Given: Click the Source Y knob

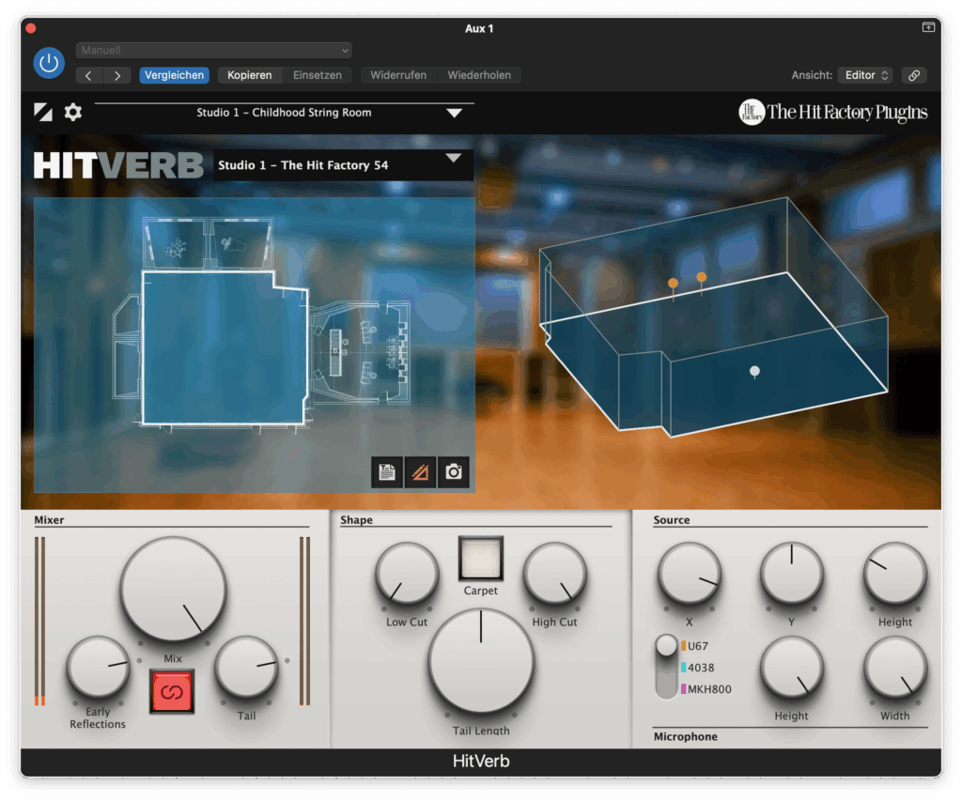Looking at the screenshot, I should 791,575.
